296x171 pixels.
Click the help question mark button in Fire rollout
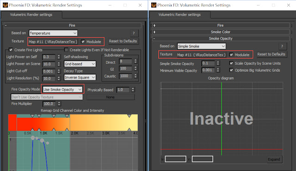click(134, 33)
